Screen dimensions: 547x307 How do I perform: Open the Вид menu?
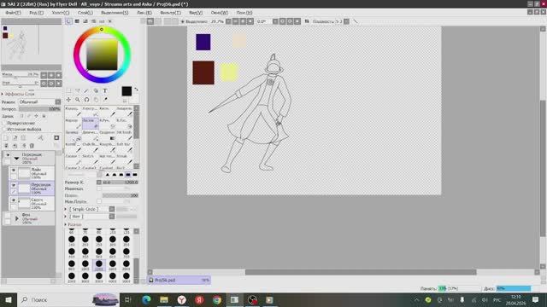[x=196, y=13]
